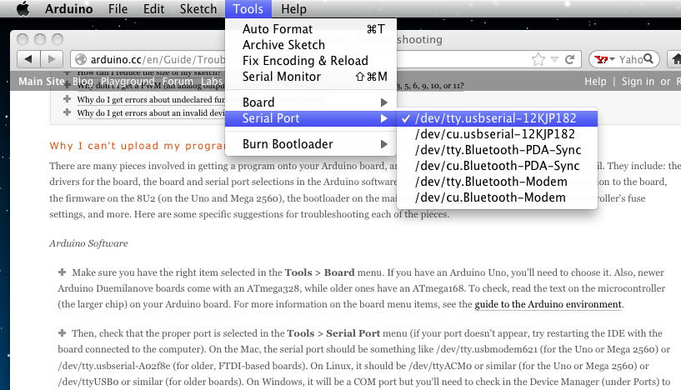Open the site Help link
This screenshot has width=681, height=390.
tap(595, 82)
